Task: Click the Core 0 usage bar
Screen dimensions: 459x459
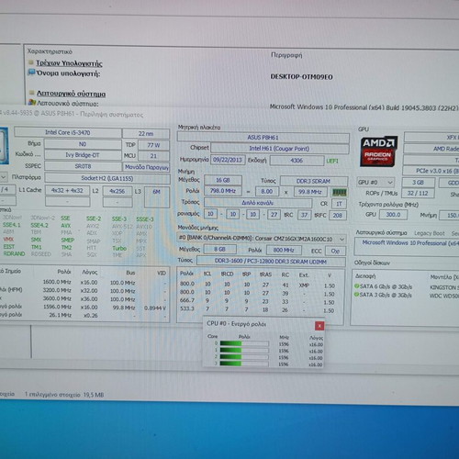Action: pos(244,343)
